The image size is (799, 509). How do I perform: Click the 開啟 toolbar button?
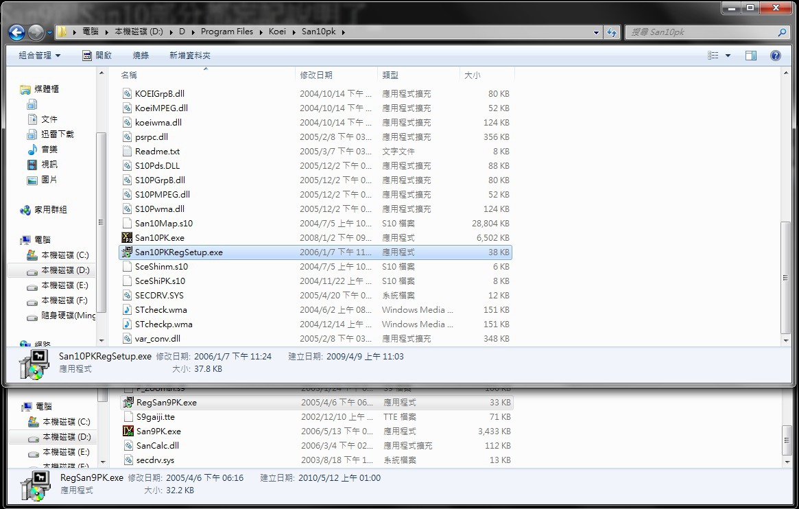(97, 55)
